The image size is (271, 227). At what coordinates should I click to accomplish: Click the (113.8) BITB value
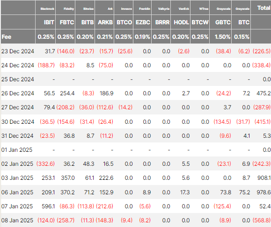(86, 206)
